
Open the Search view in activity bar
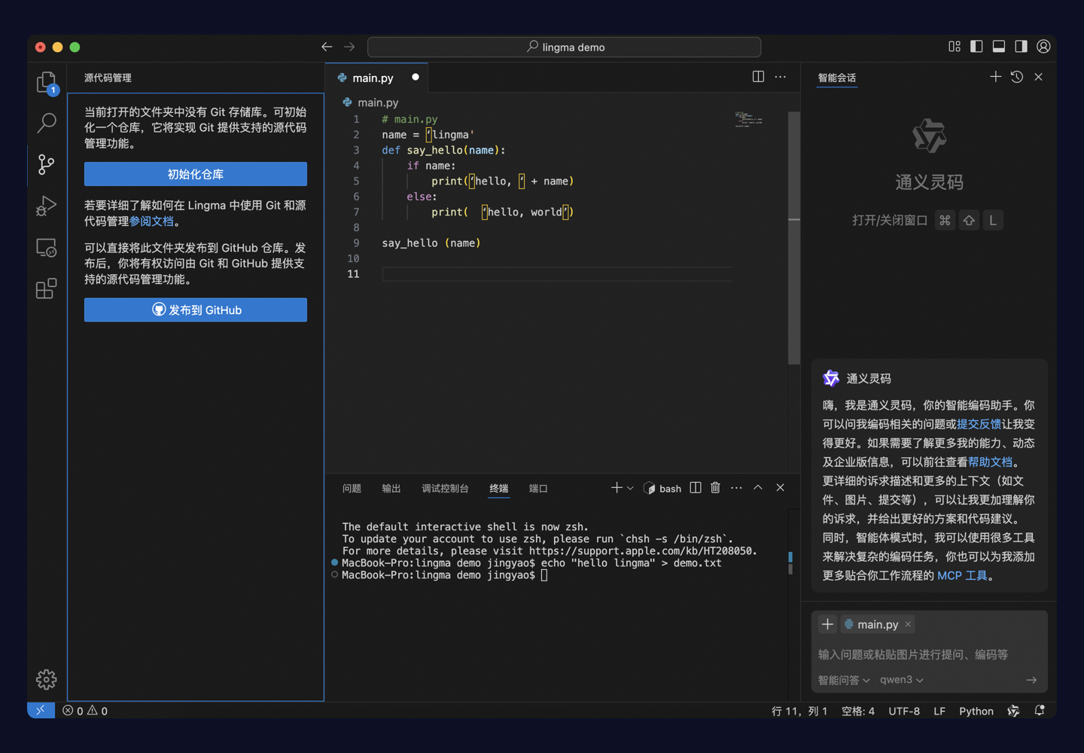pos(47,123)
